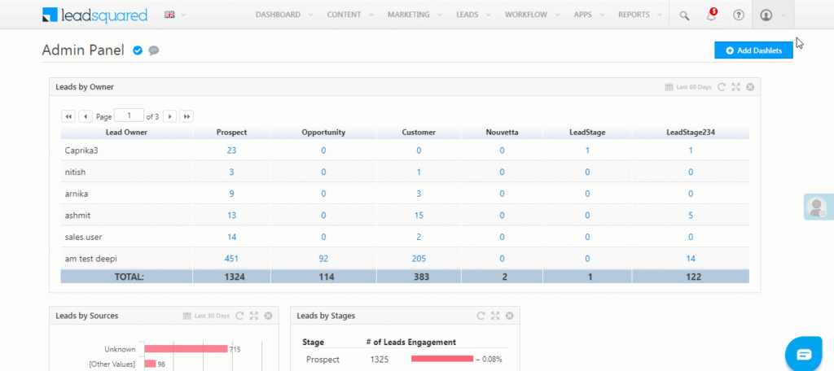Open the APPS menu
834x371 pixels.
[x=583, y=15]
